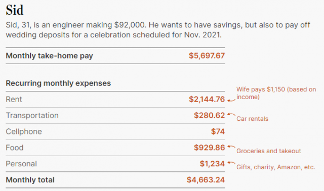324x191 pixels.
Task: Click the arrow icon next to Food amount
Action: [231, 147]
